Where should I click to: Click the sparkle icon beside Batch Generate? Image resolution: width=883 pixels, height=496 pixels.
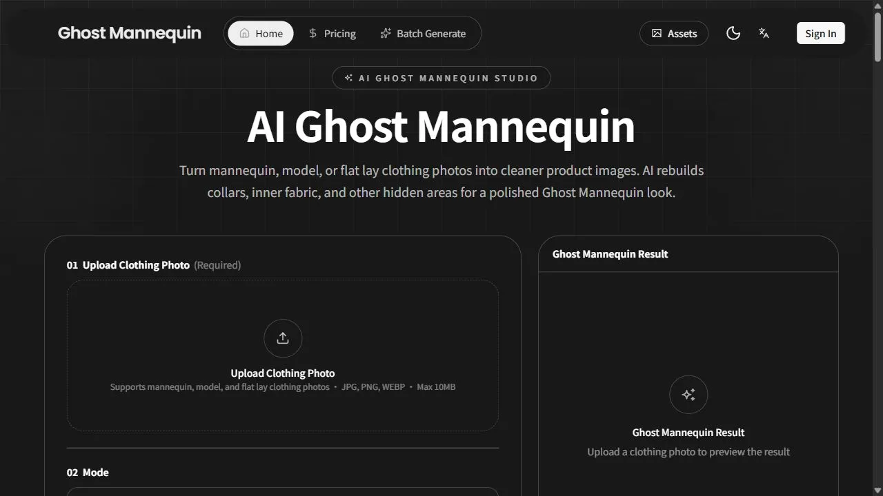(386, 33)
